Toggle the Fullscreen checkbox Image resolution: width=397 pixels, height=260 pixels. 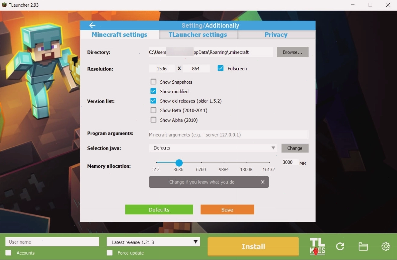point(220,68)
